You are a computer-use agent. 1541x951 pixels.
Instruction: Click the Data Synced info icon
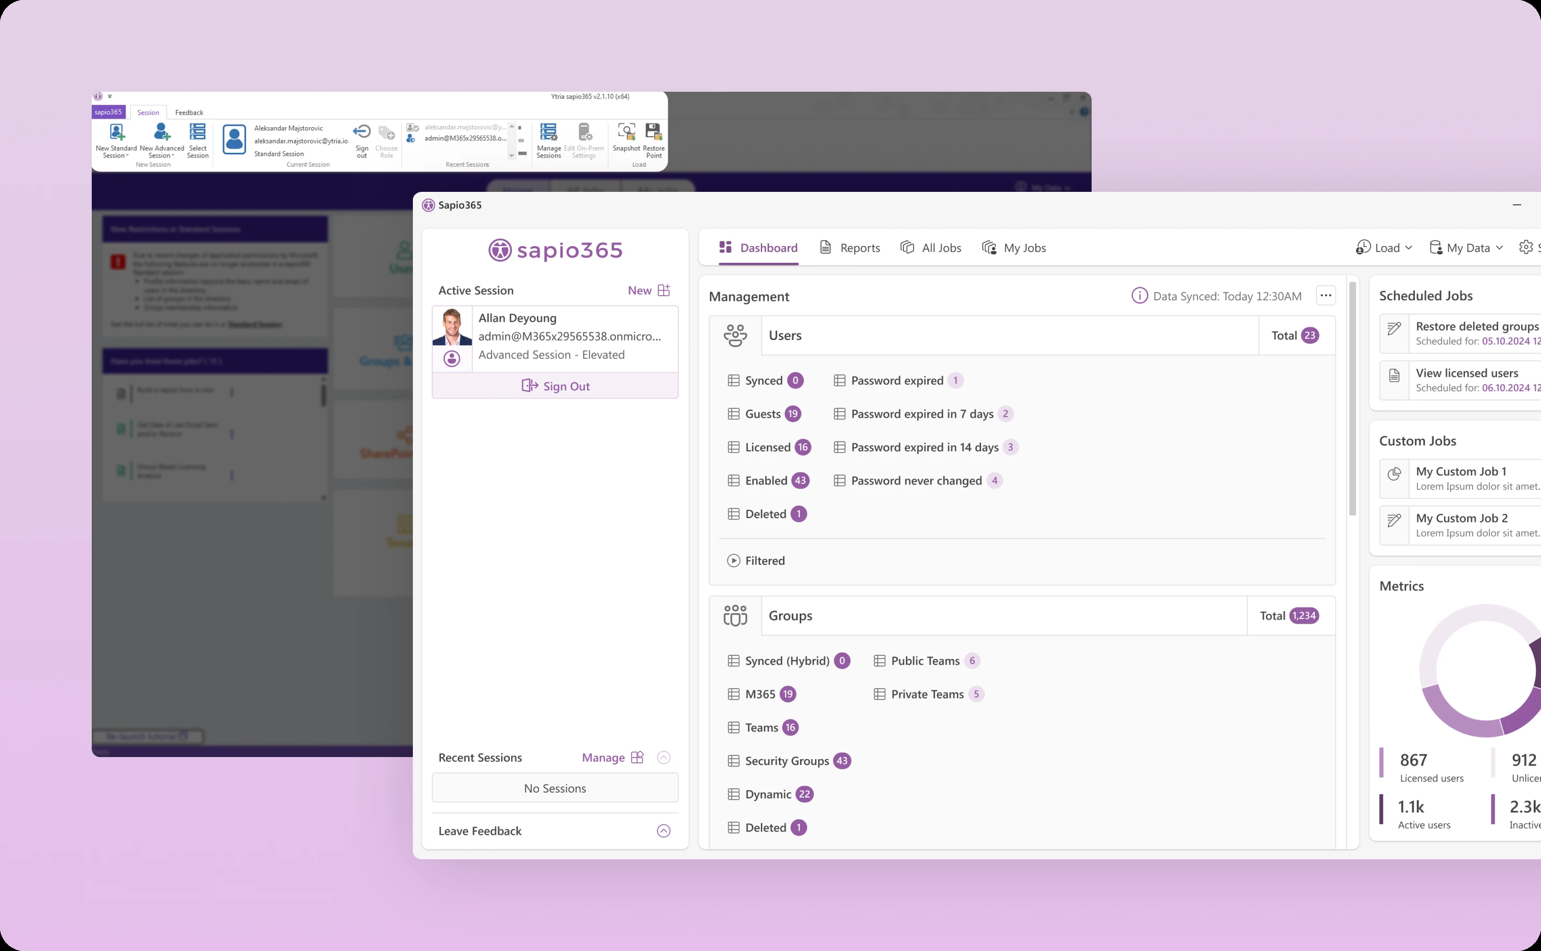[x=1139, y=296]
